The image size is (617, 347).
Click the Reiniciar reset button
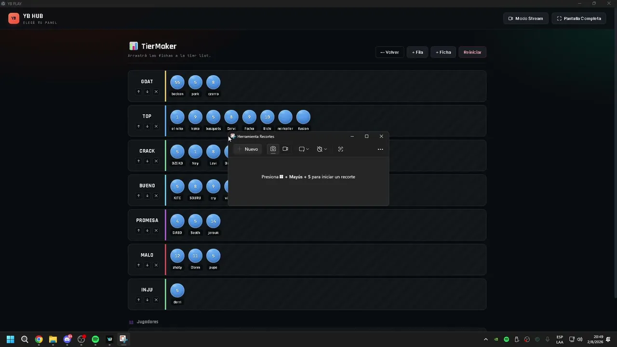[x=472, y=52]
